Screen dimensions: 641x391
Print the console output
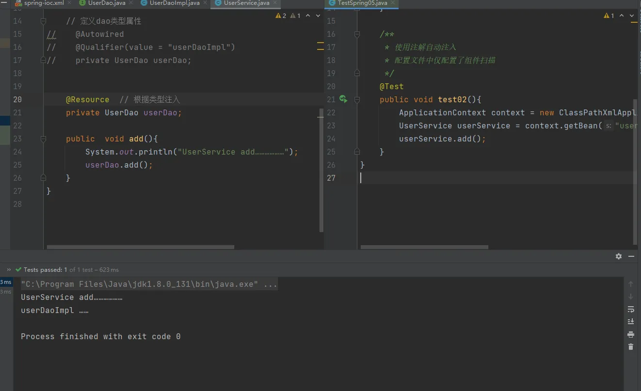coord(631,334)
